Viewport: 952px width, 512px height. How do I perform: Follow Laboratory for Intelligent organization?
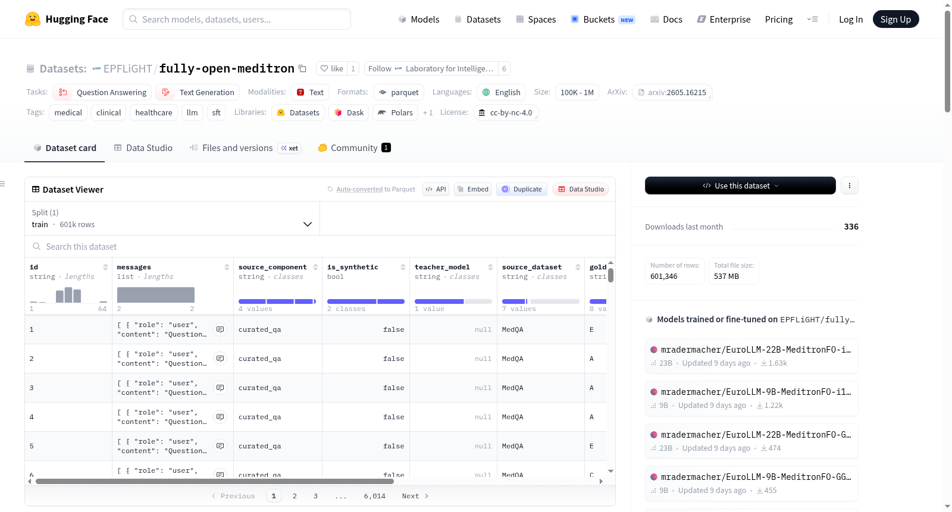(x=431, y=68)
